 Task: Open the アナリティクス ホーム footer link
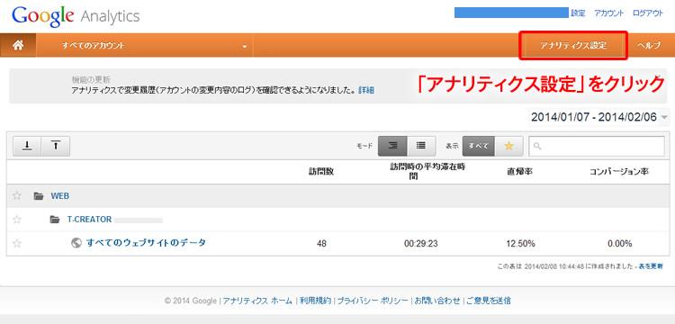(257, 301)
